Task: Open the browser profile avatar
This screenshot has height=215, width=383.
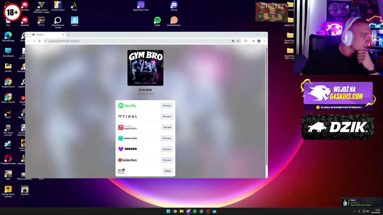Action: [259, 41]
